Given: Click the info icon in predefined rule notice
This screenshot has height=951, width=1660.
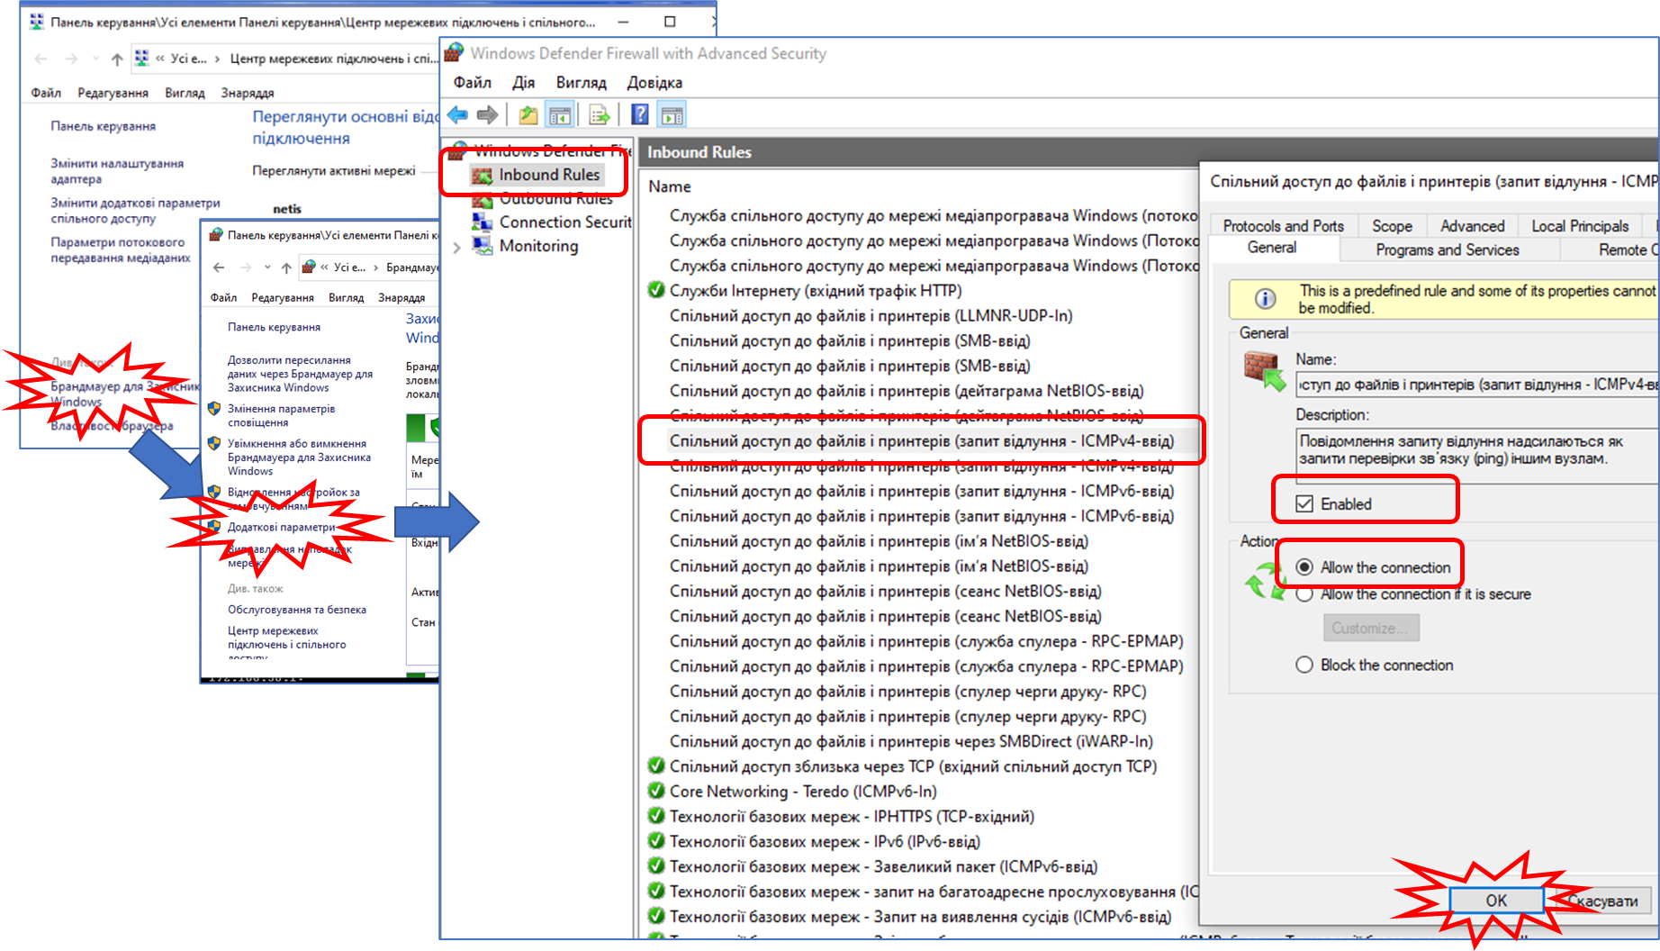Looking at the screenshot, I should click(1265, 299).
